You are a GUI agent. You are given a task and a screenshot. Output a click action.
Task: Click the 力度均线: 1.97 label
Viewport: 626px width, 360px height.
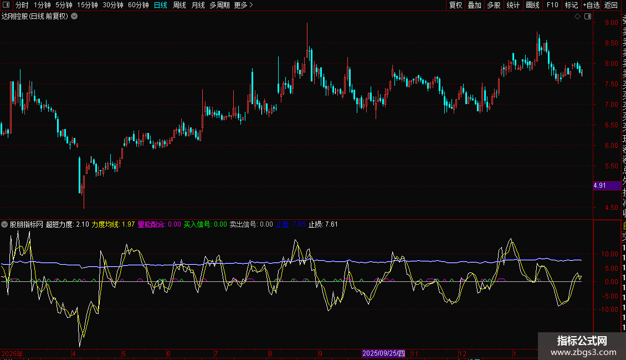click(x=114, y=224)
